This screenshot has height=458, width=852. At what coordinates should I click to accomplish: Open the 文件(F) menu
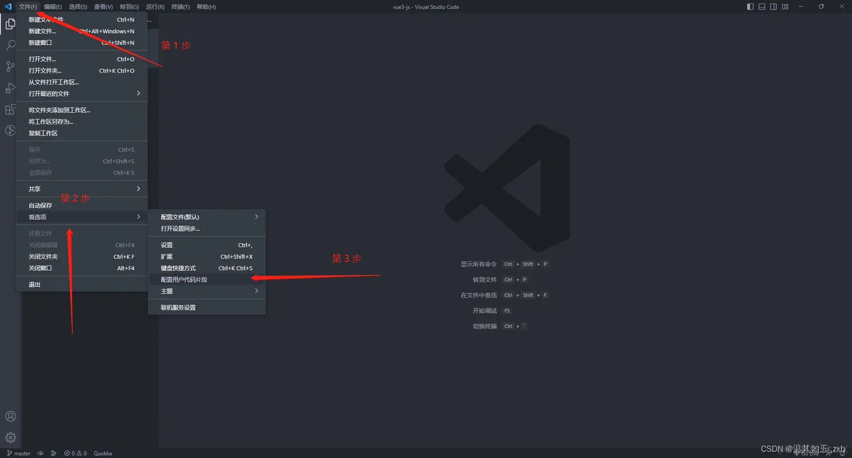click(28, 7)
